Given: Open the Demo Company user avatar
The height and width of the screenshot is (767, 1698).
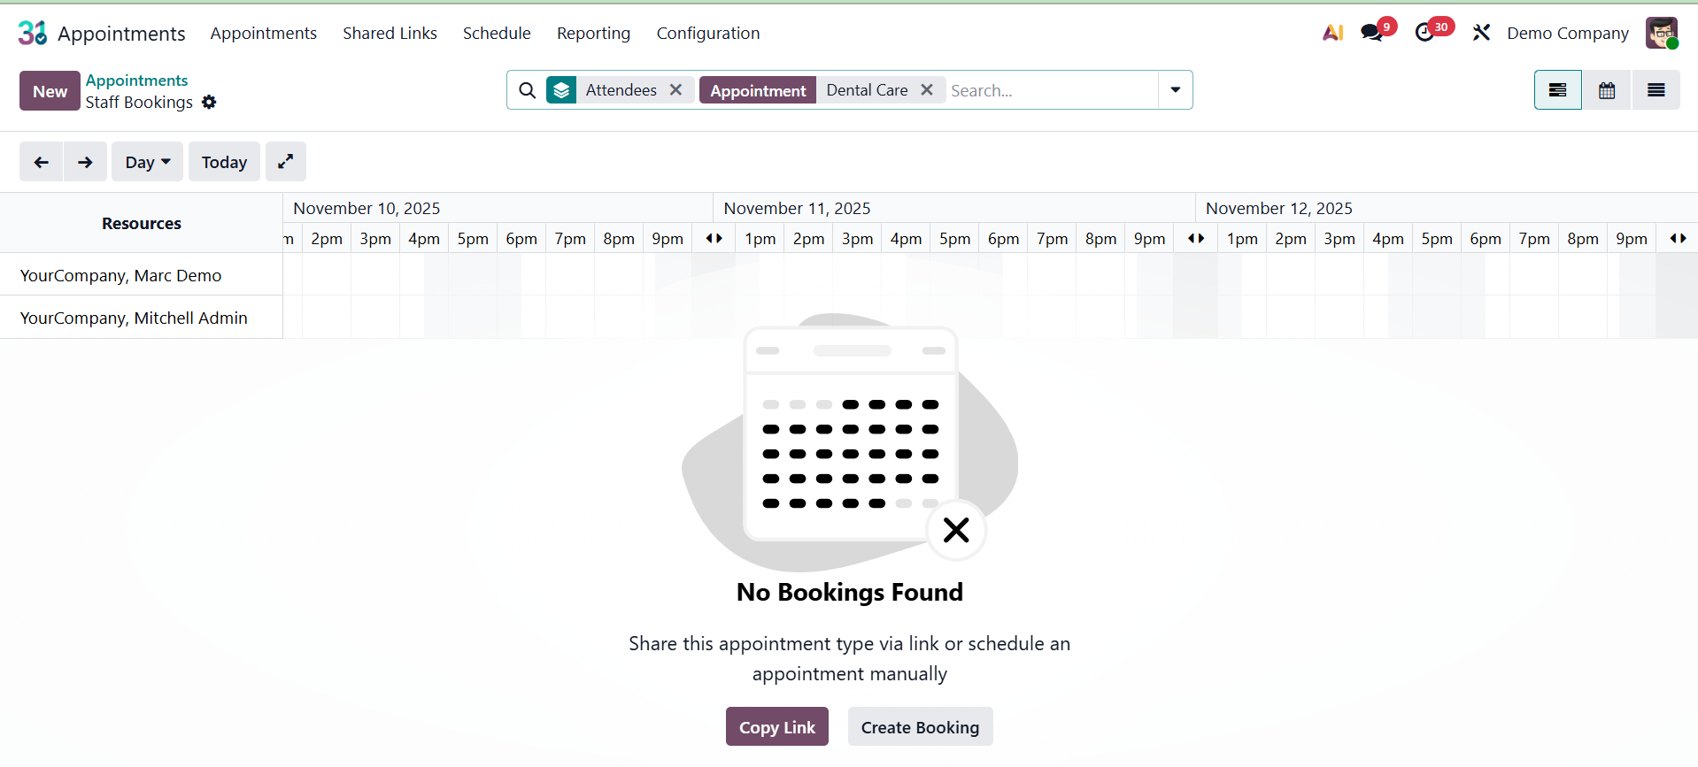Looking at the screenshot, I should click(1662, 33).
